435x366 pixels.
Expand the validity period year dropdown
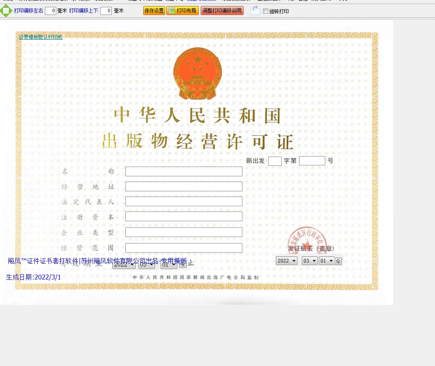(x=124, y=265)
